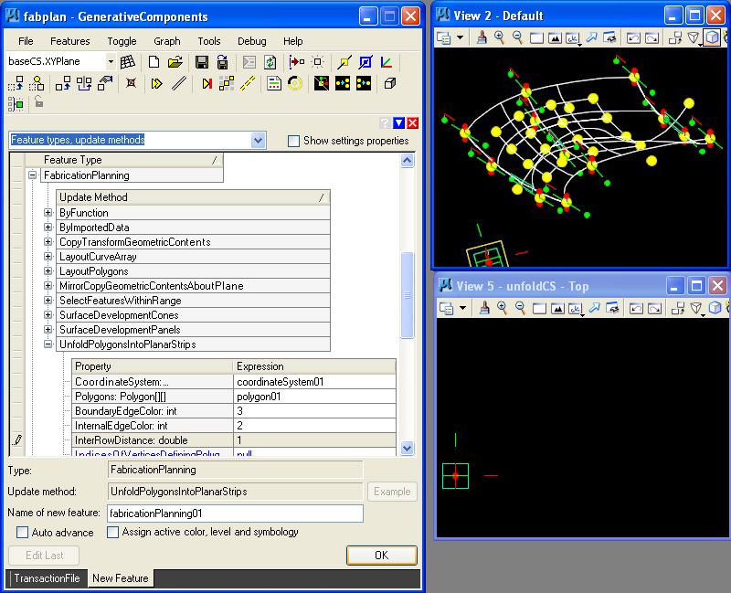731x593 pixels.
Task: Toggle Show settings properties checkbox
Action: coord(293,141)
